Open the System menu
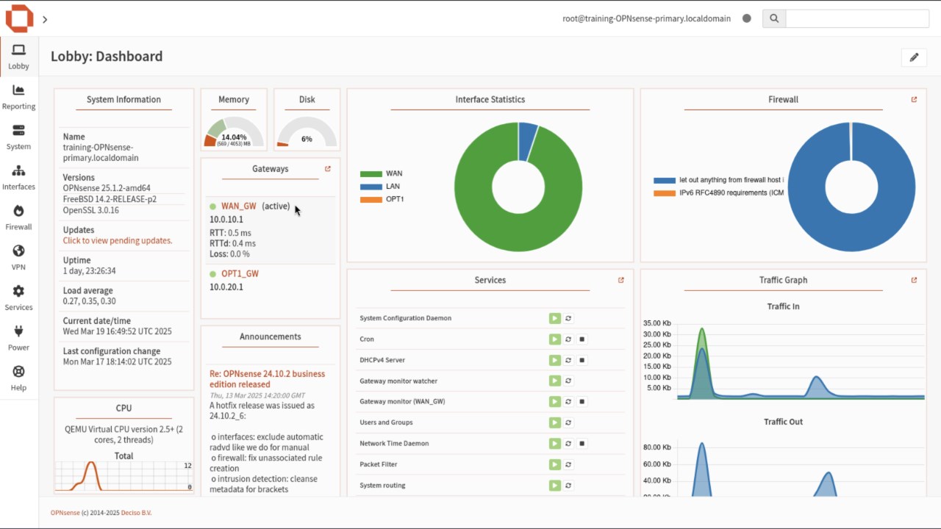Viewport: 941px width, 529px height. 19,137
